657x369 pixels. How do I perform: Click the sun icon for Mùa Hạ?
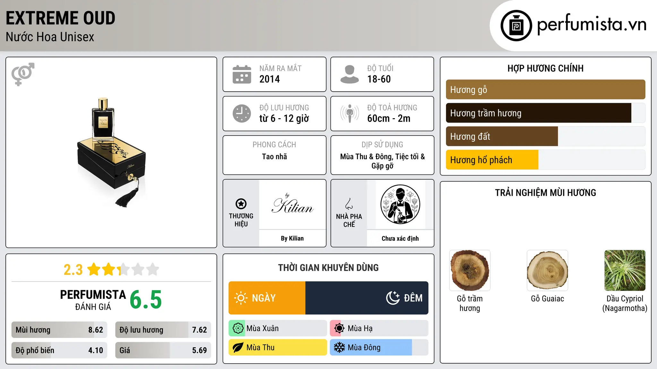click(339, 328)
